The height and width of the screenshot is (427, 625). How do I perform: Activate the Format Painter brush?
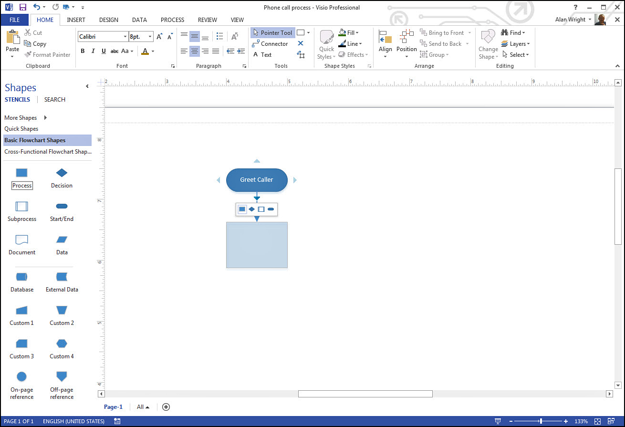point(28,55)
